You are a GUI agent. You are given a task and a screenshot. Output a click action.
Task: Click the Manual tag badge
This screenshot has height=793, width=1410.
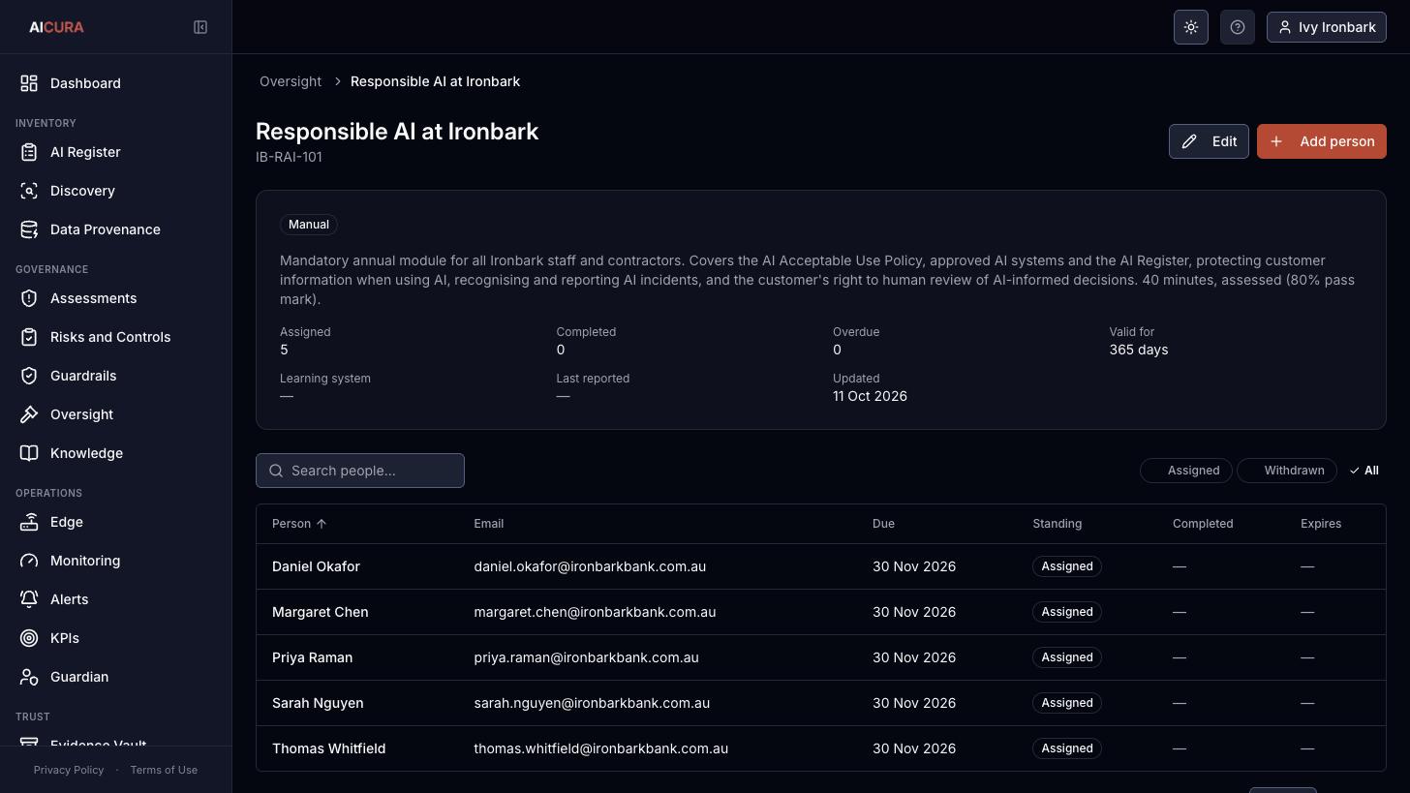click(x=309, y=225)
